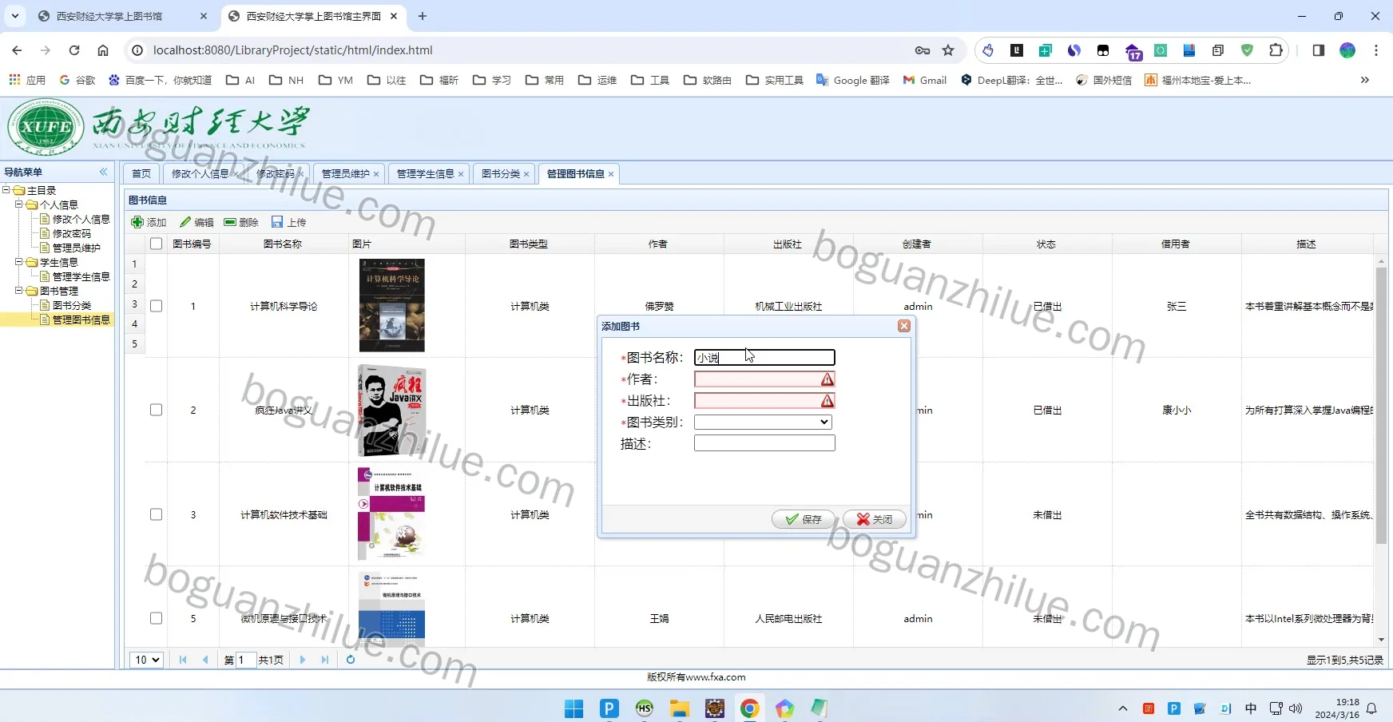The width and height of the screenshot is (1393, 722).
Task: Go to previous page in pager
Action: point(205,660)
